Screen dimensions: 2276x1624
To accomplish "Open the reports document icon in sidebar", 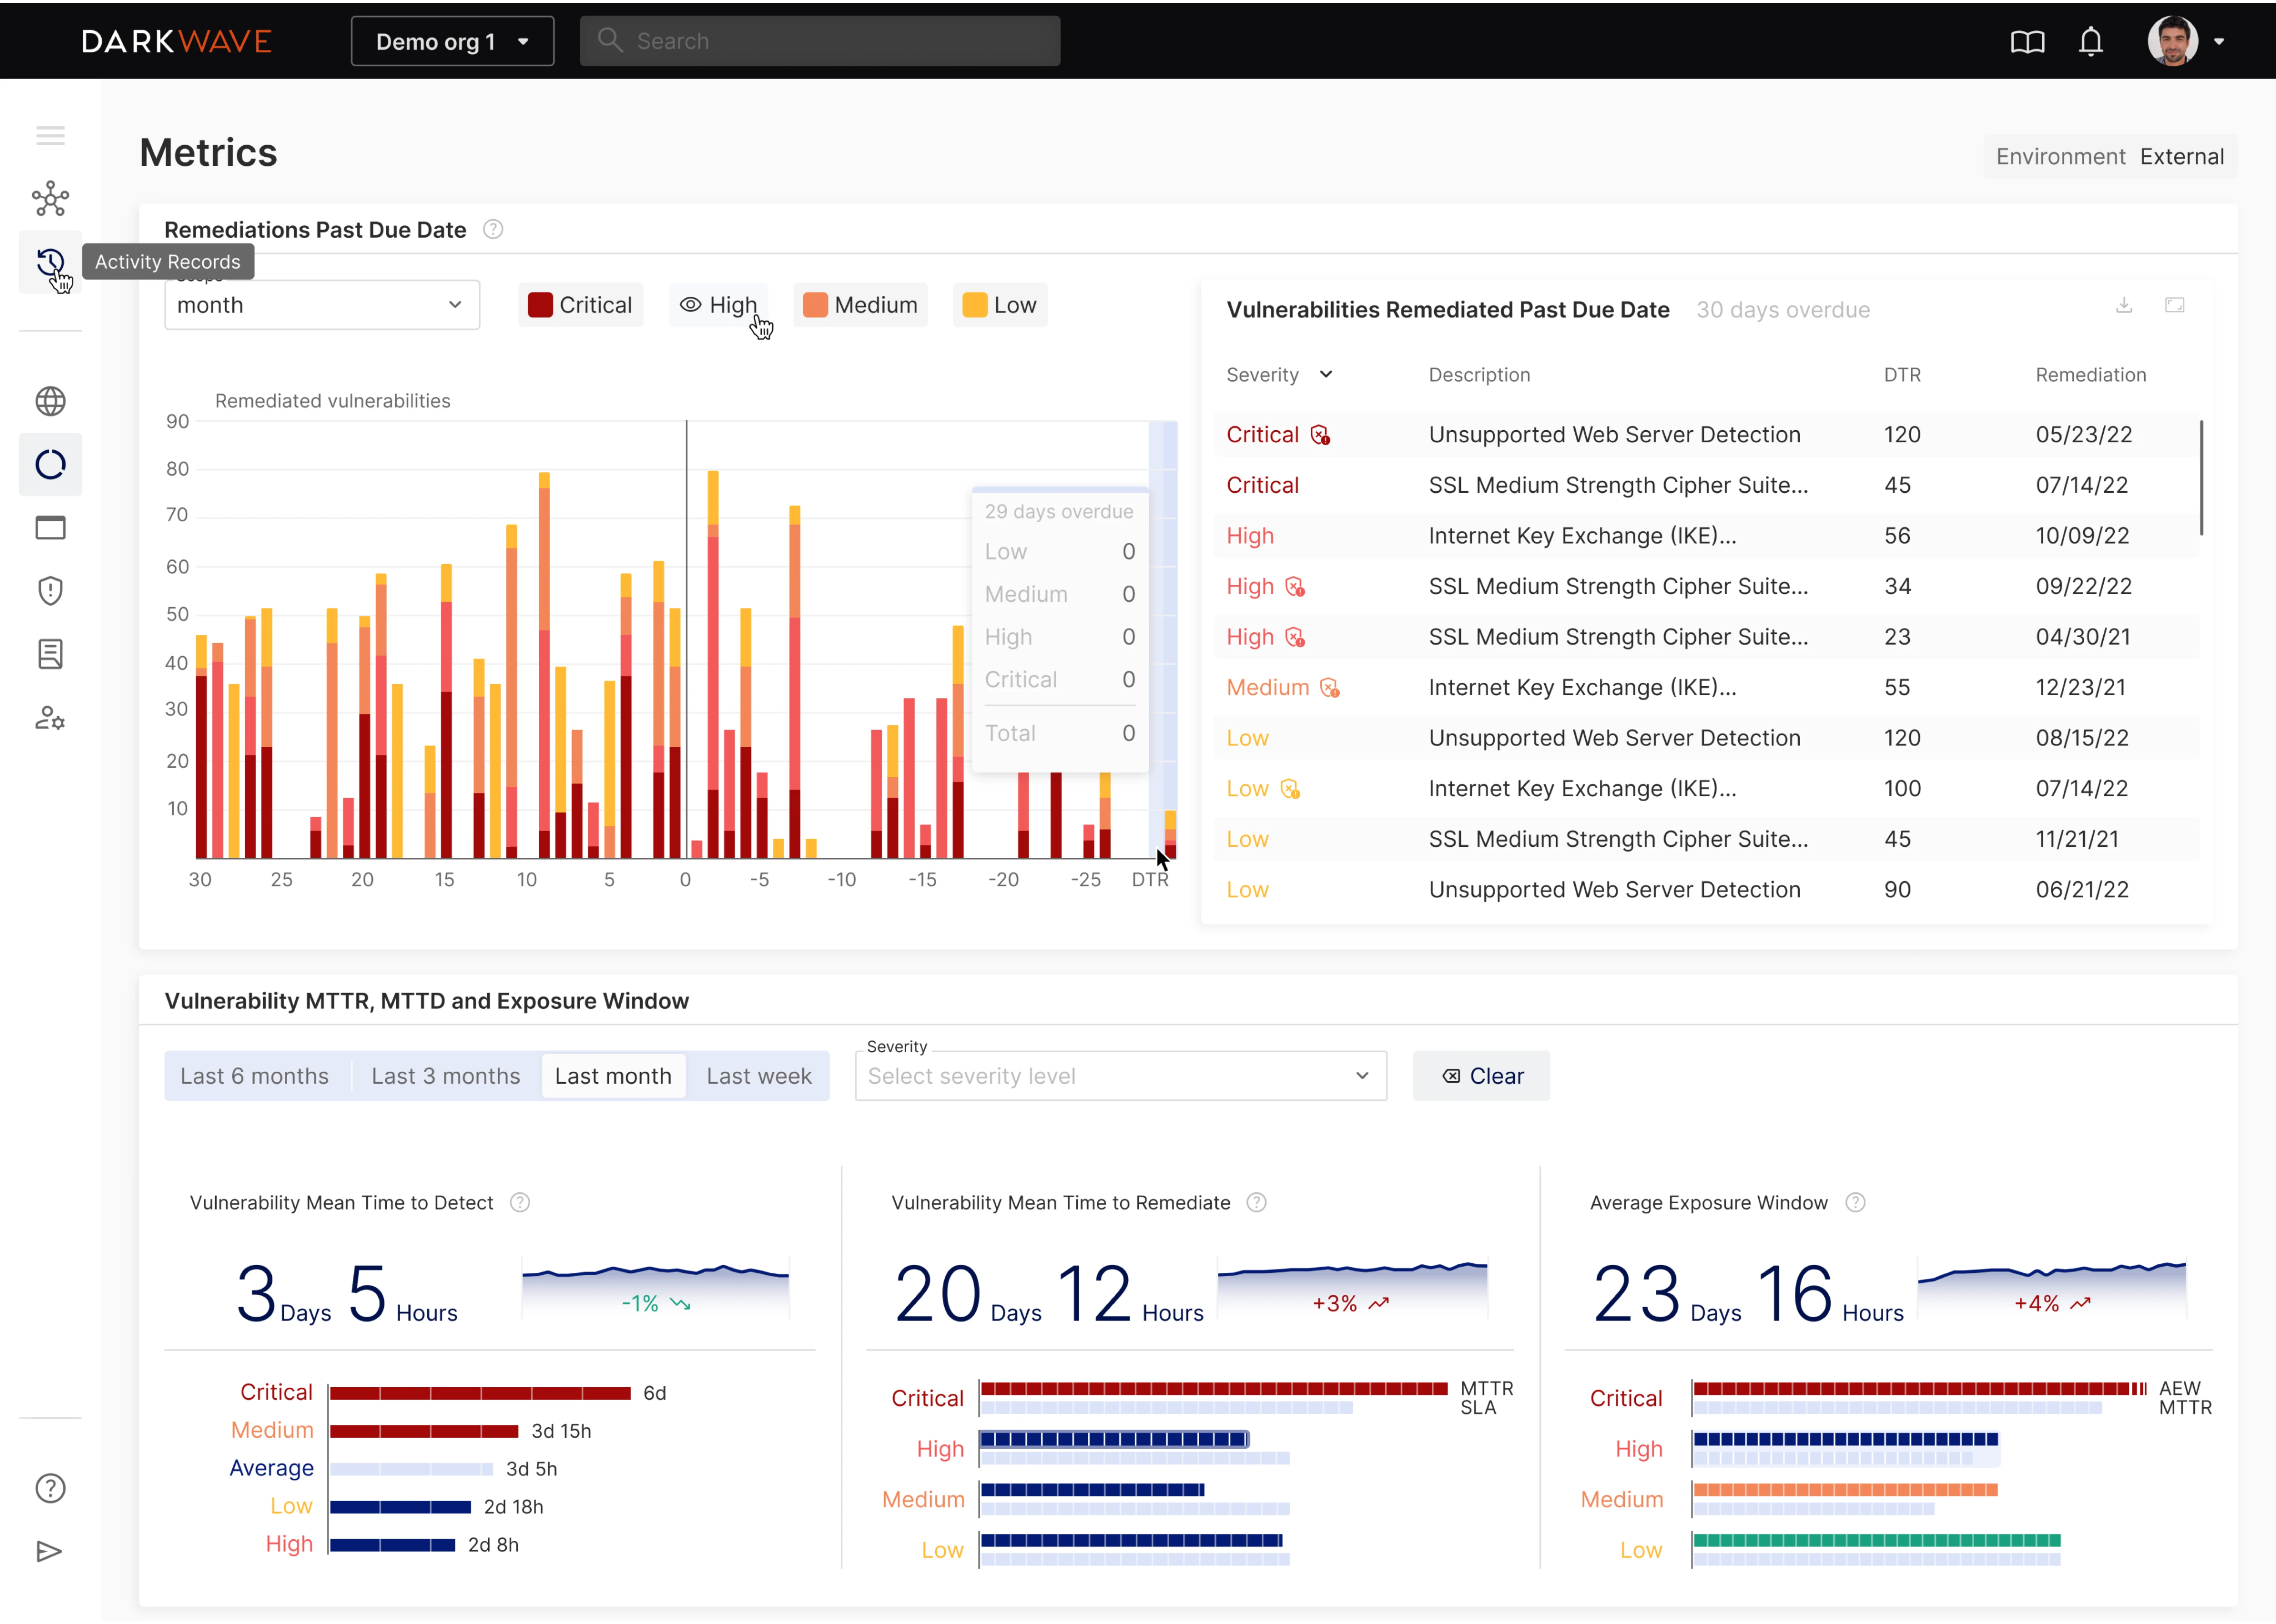I will pos(50,654).
